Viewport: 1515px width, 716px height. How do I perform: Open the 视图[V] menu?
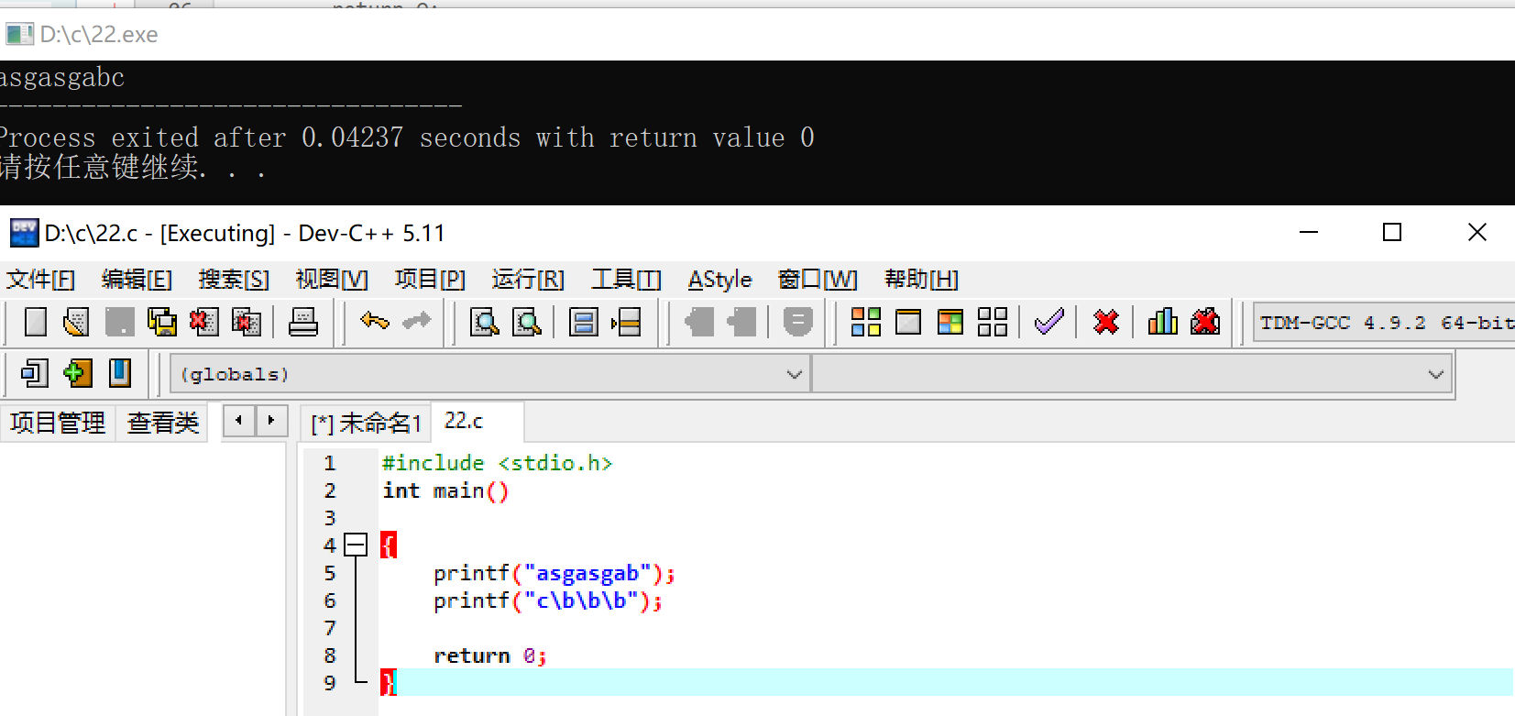pos(332,280)
